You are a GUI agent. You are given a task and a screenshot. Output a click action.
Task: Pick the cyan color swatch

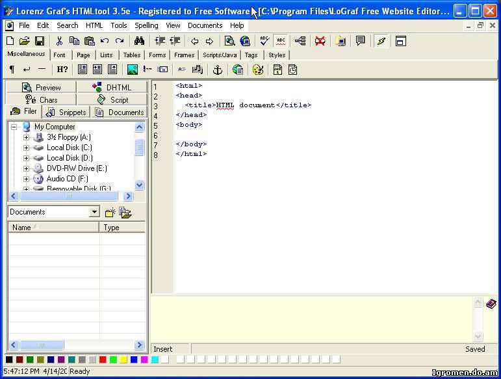tap(155, 359)
